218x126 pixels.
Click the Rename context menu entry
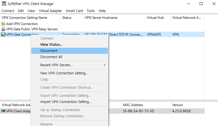point(69,124)
